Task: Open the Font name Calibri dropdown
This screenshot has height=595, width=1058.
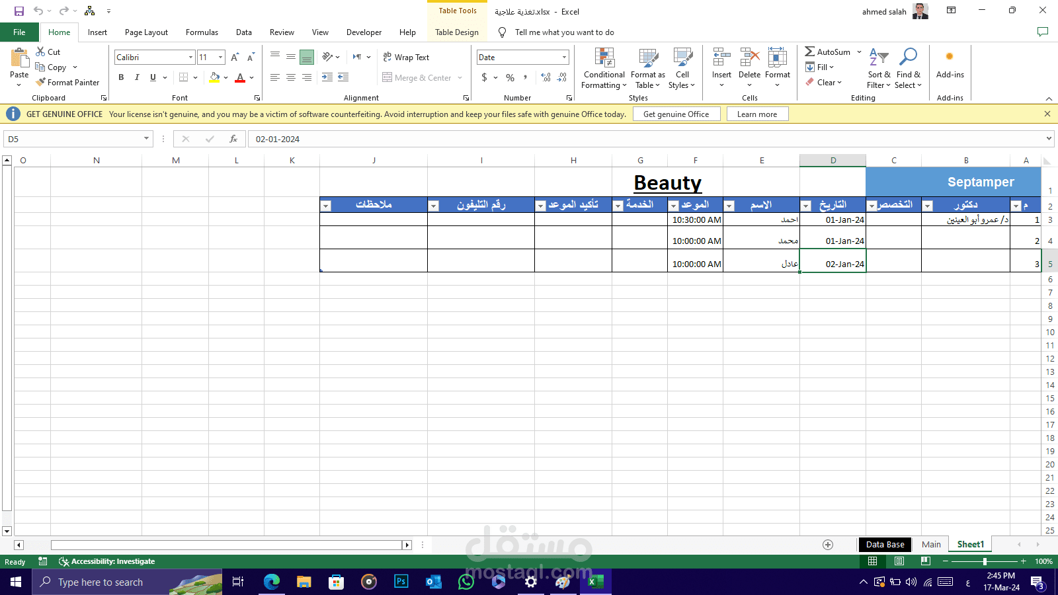Action: [x=191, y=58]
